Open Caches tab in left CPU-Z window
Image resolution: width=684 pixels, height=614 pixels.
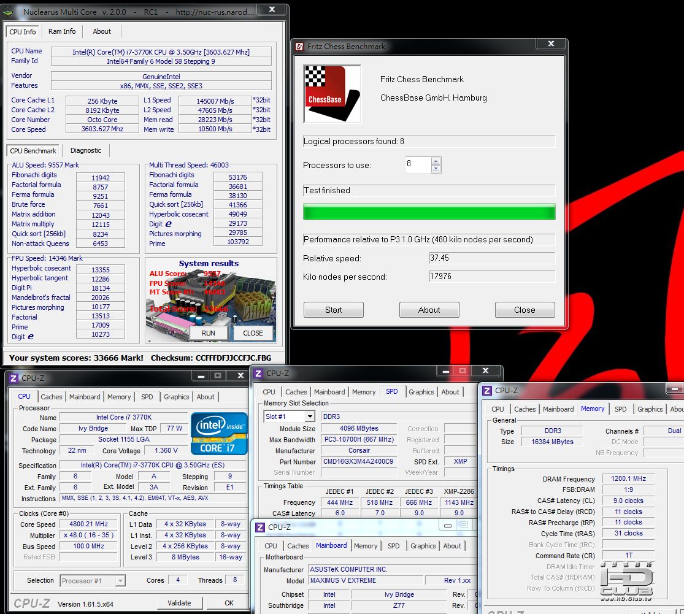pos(52,397)
